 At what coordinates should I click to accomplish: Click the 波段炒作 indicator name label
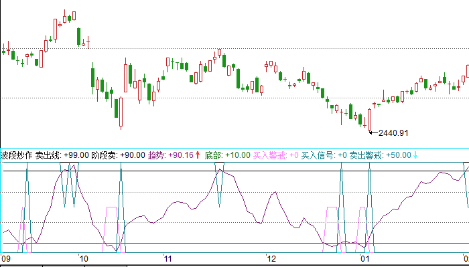16,155
